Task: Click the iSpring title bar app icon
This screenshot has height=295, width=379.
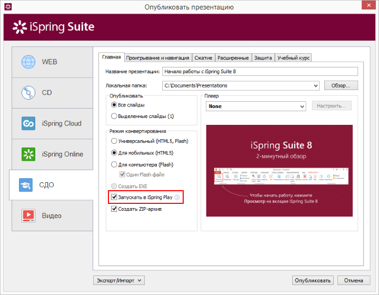Action: (8, 7)
